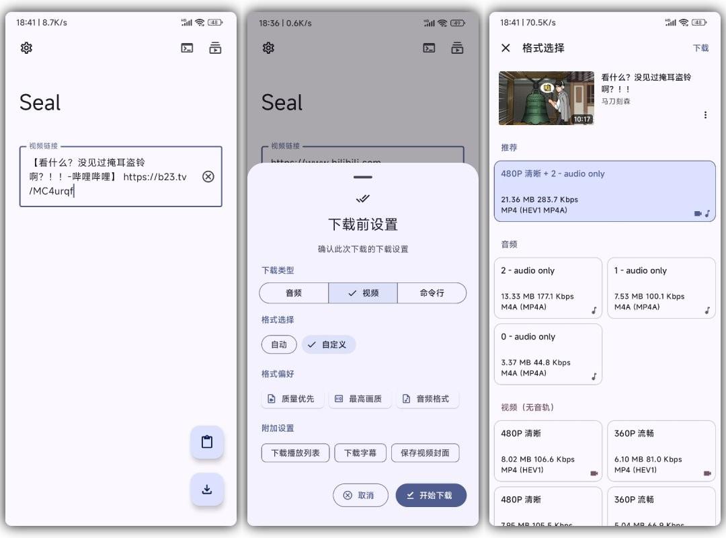
Task: Open the terminal icon on the leftmost Seal screen
Action: [187, 48]
